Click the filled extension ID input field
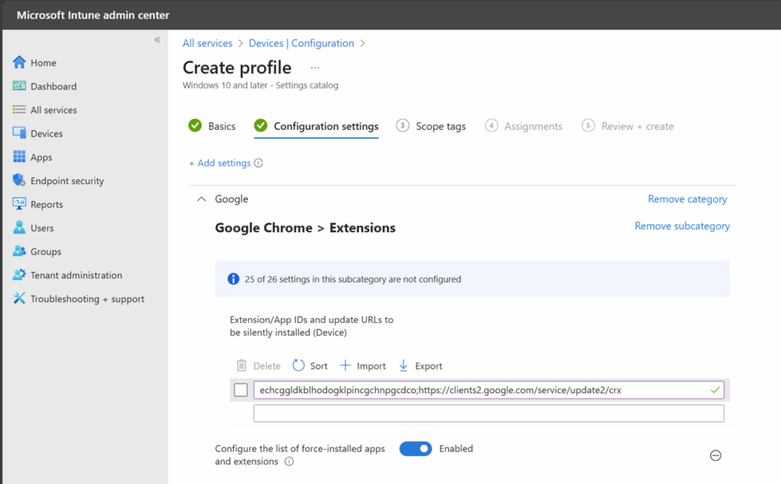781x484 pixels. (489, 390)
